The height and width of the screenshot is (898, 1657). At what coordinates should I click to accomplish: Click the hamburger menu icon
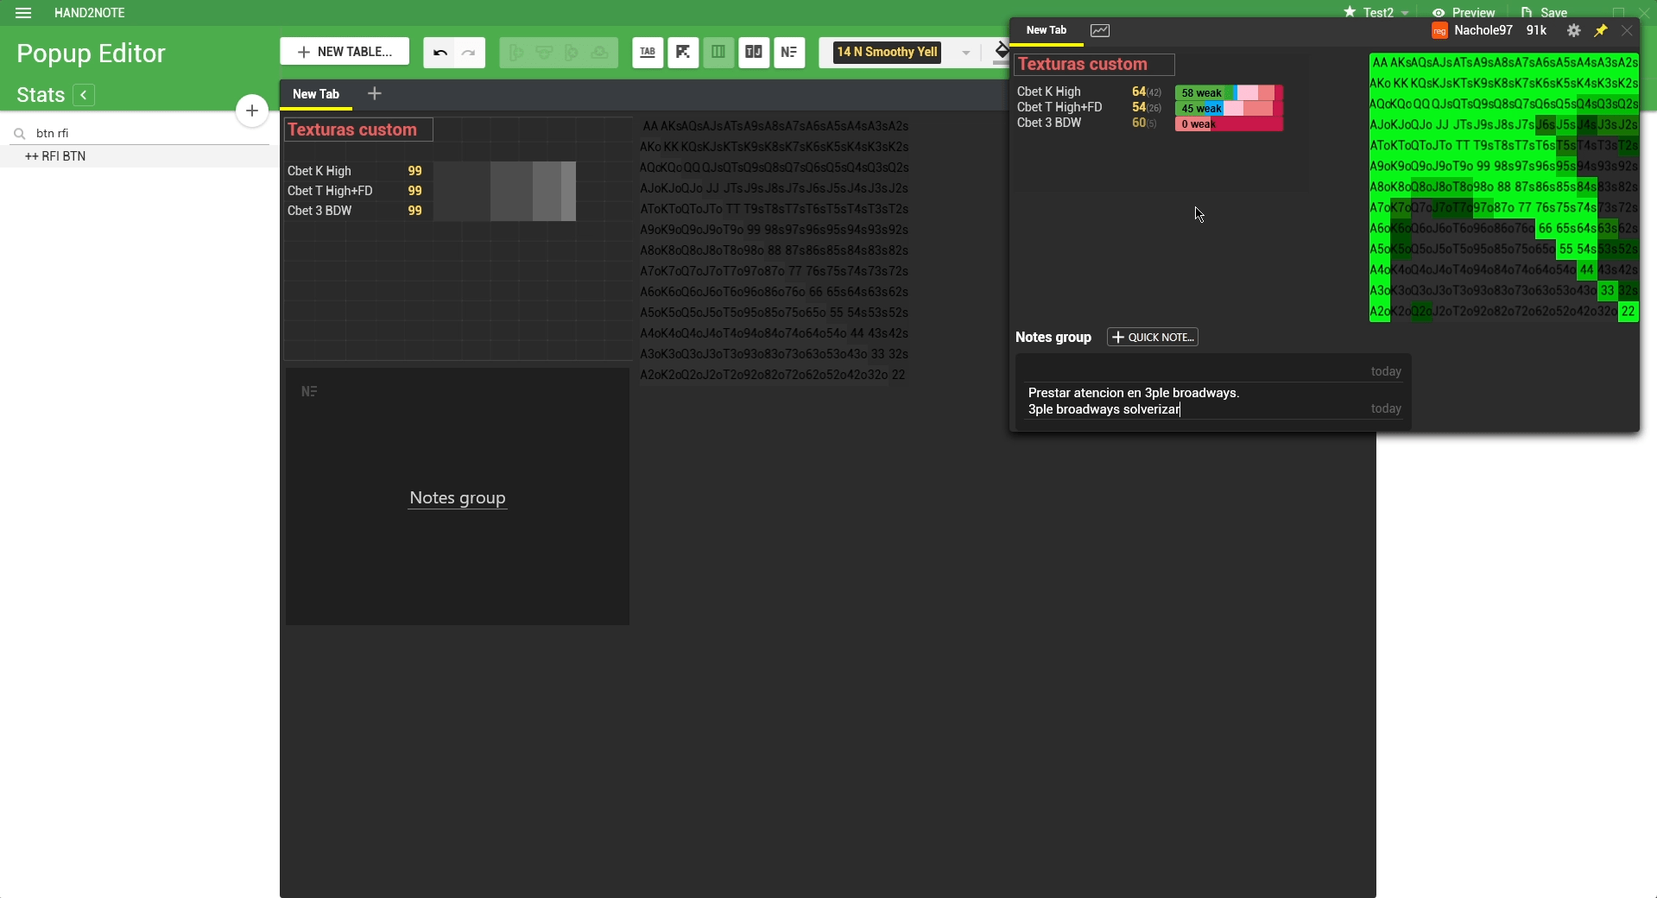pyautogui.click(x=23, y=13)
